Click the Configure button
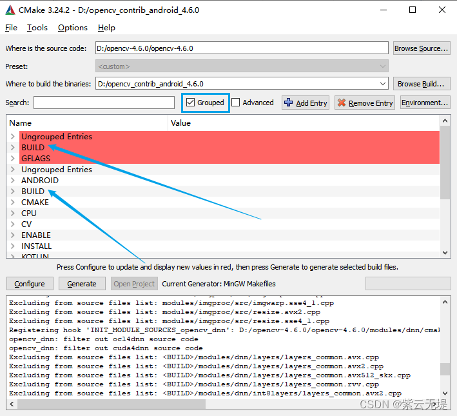Screen dimensions: 457x416 tap(30, 284)
